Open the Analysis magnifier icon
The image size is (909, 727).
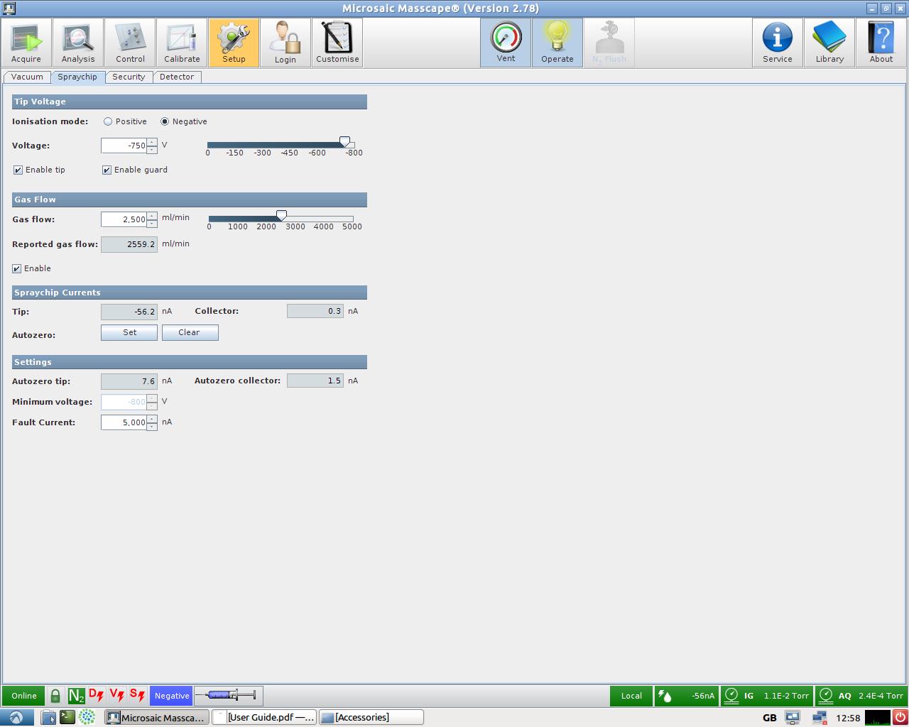(78, 43)
